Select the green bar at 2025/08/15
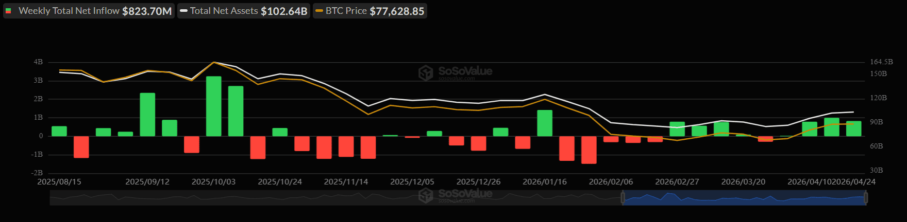Image resolution: width=907 pixels, height=222 pixels. (59, 131)
